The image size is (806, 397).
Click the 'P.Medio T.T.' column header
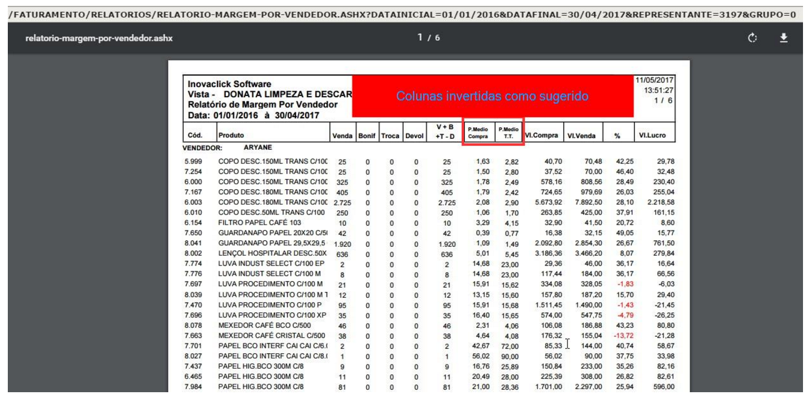[x=510, y=132]
